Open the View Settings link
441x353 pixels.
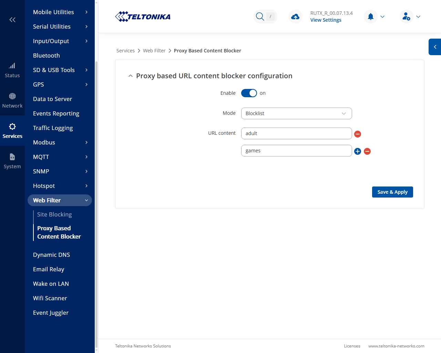click(x=326, y=20)
